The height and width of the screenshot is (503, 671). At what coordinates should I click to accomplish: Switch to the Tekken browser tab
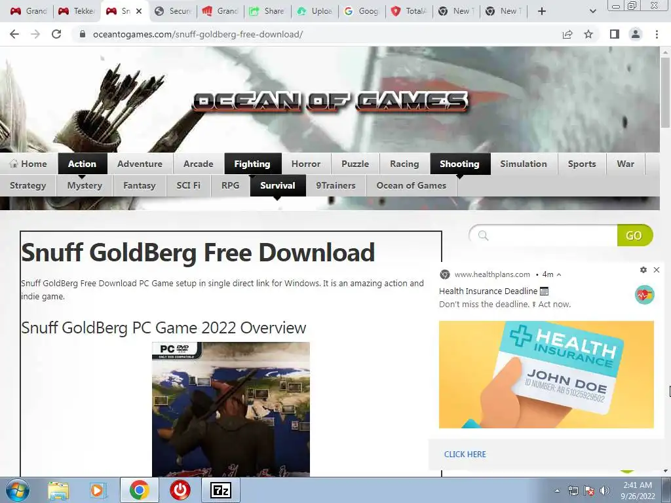tap(77, 11)
